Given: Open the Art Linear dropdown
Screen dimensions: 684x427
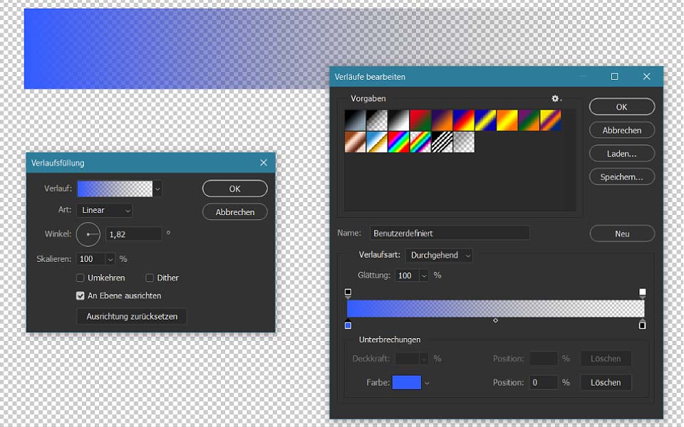Looking at the screenshot, I should [105, 210].
